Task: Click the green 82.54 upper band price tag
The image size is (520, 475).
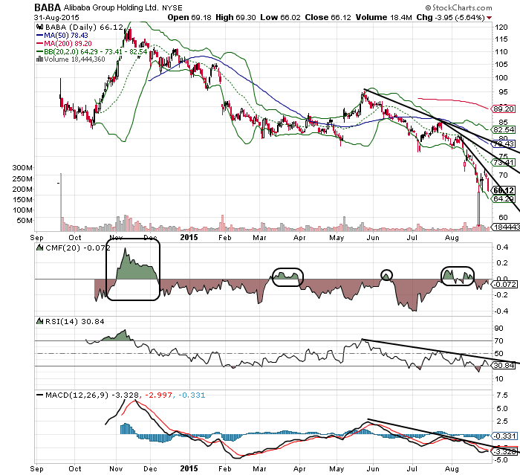Action: coord(504,129)
